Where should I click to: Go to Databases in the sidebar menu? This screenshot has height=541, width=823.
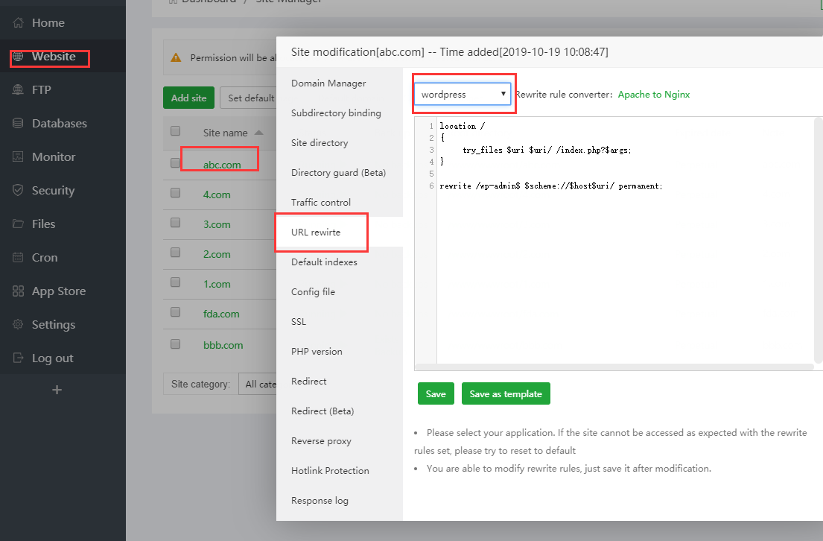[60, 124]
